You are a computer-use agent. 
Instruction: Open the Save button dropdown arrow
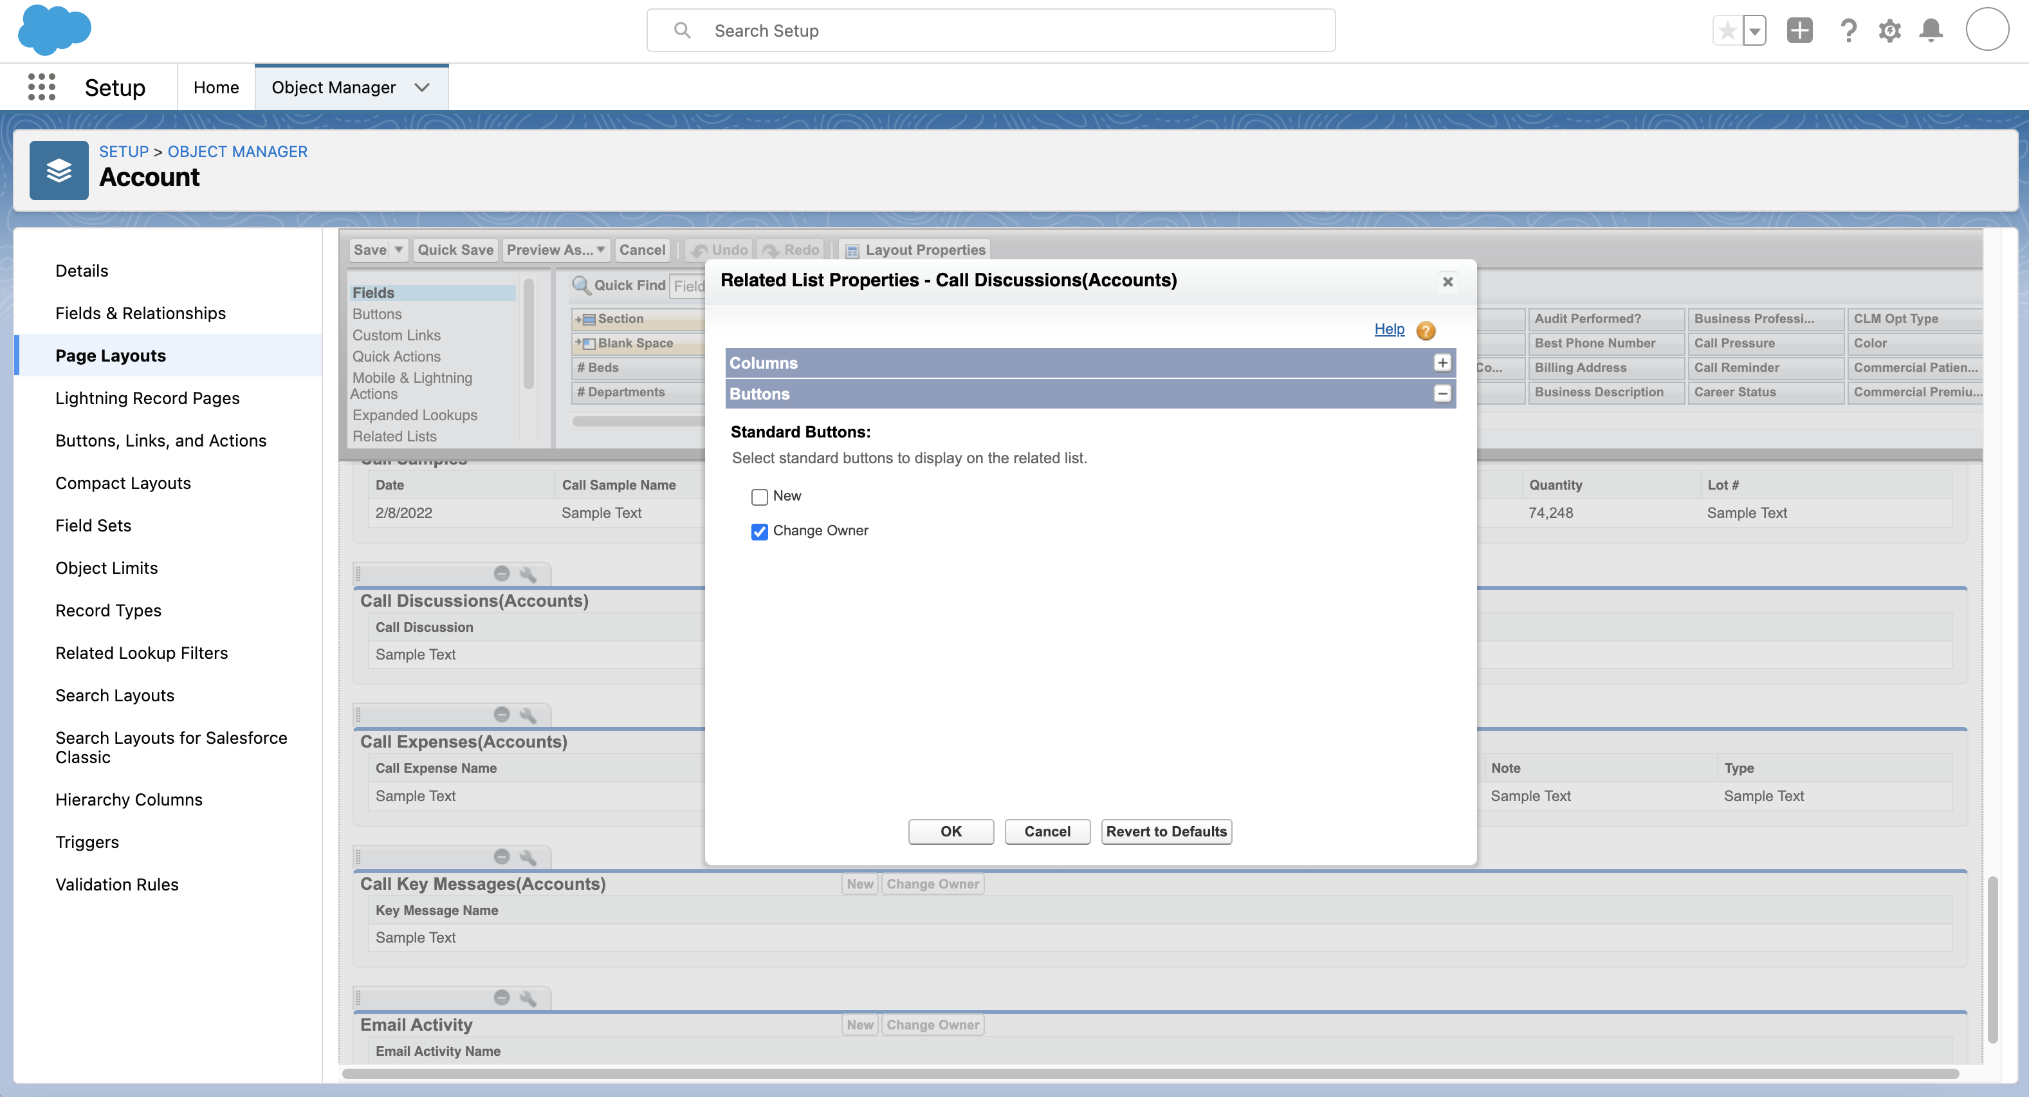(399, 250)
